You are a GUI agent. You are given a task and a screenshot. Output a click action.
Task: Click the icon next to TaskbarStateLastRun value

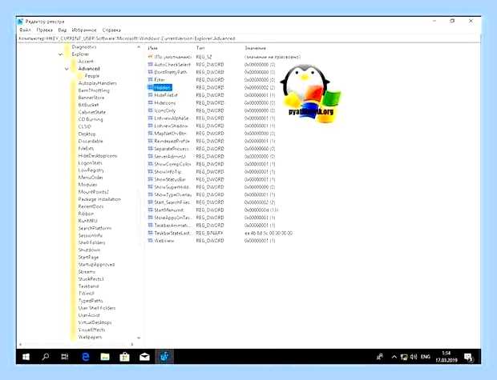pos(151,233)
